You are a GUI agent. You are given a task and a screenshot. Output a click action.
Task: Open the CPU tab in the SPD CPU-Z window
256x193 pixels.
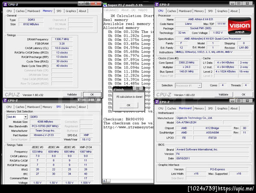(x=9, y=107)
